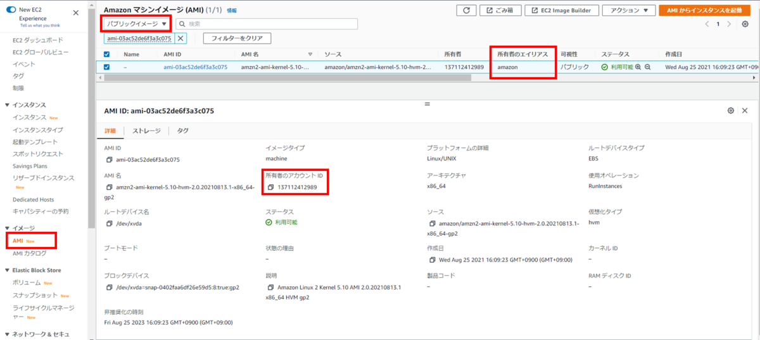Open the ami-03ac52de6f3a3c075 link in table
The image size is (760, 340).
point(195,66)
